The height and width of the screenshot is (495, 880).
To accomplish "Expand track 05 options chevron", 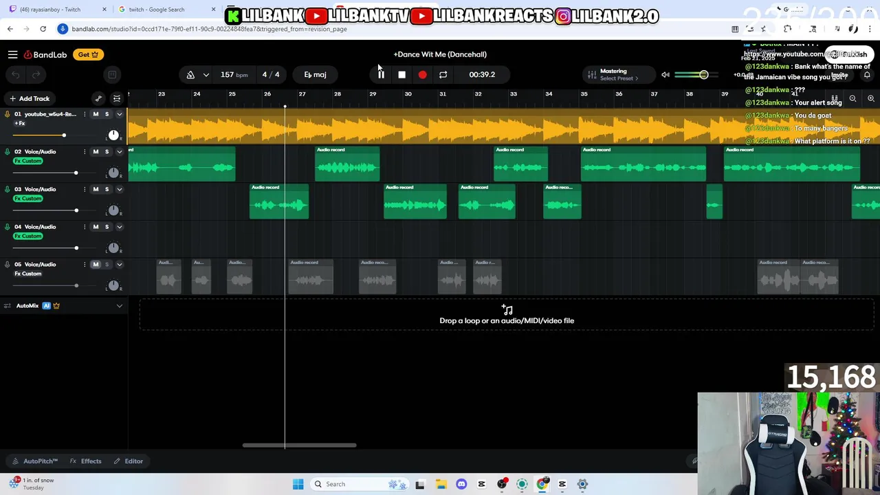I will [x=119, y=265].
